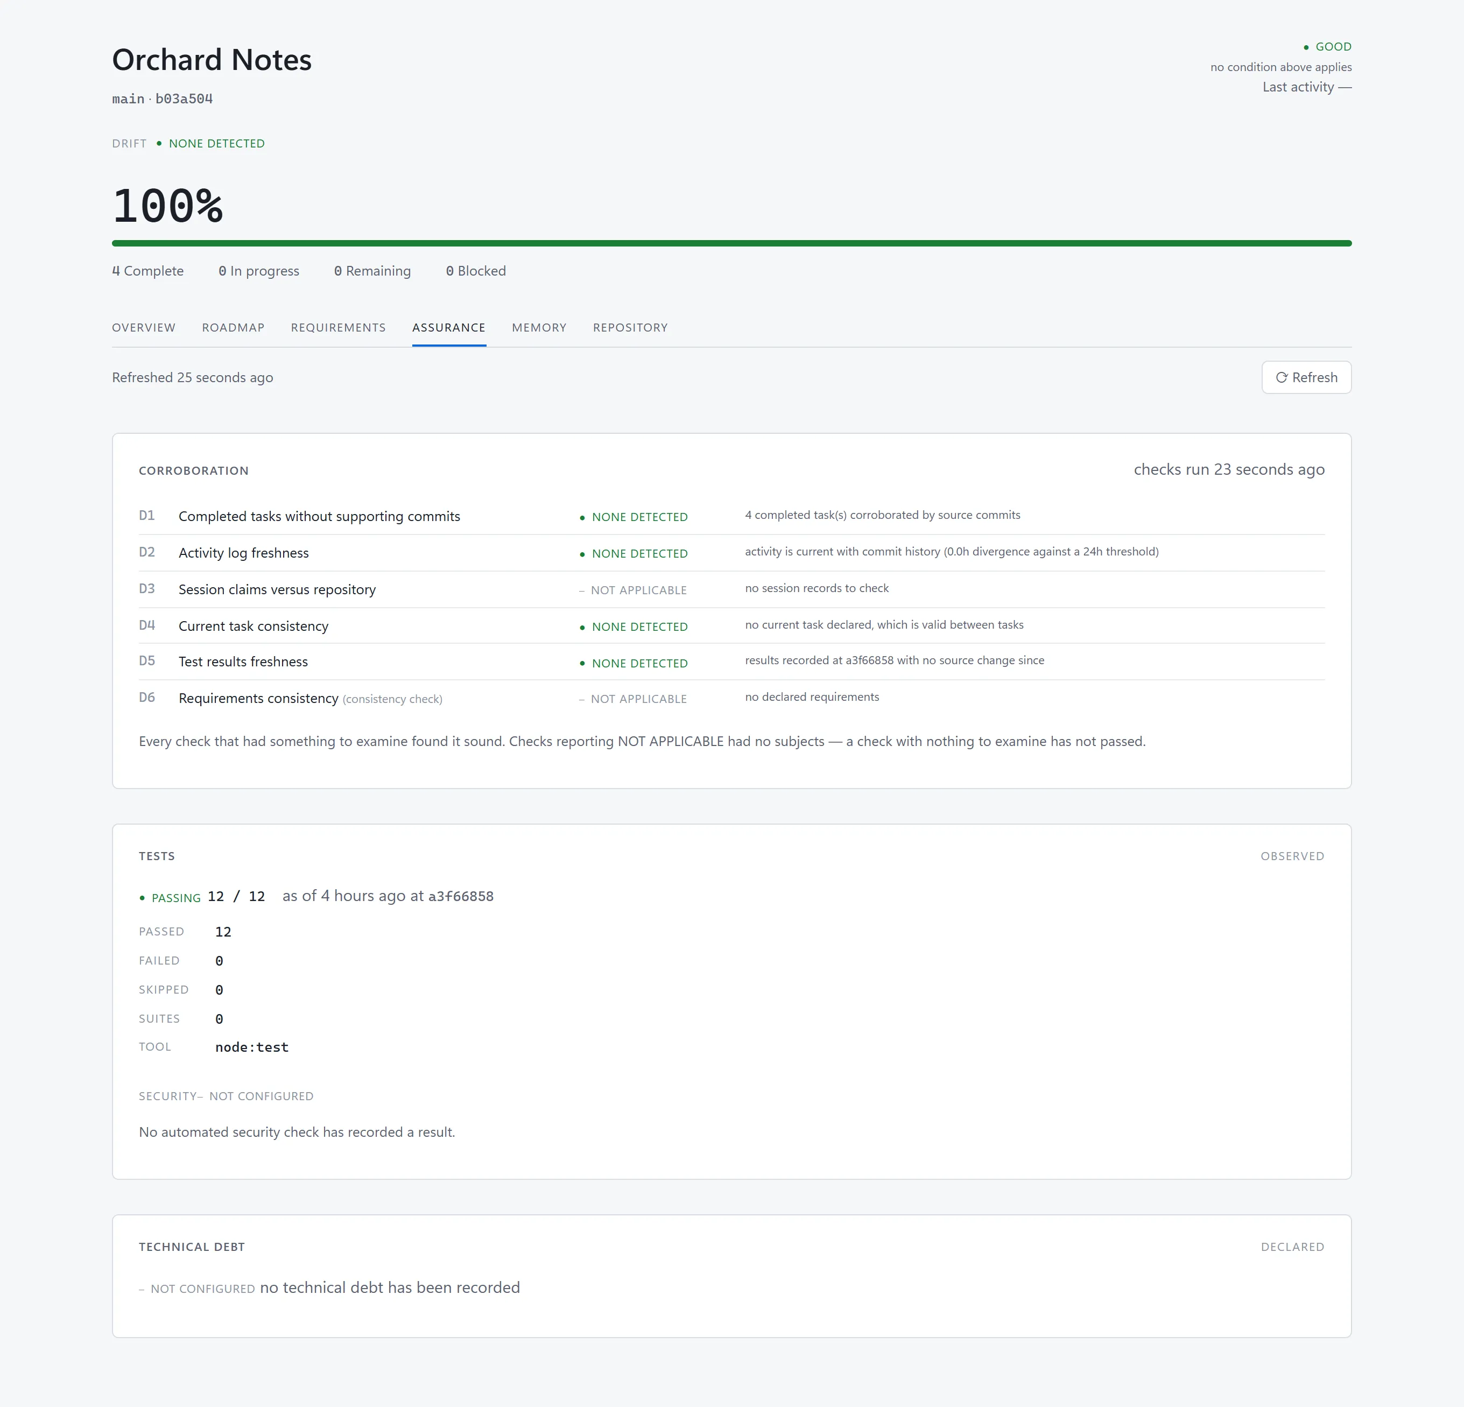
Task: Click the 0 Remaining count
Action: point(372,270)
